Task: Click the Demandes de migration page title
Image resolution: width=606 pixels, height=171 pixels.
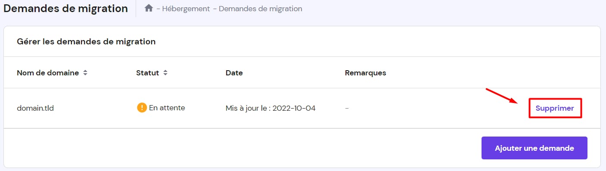Action: pyautogui.click(x=65, y=8)
